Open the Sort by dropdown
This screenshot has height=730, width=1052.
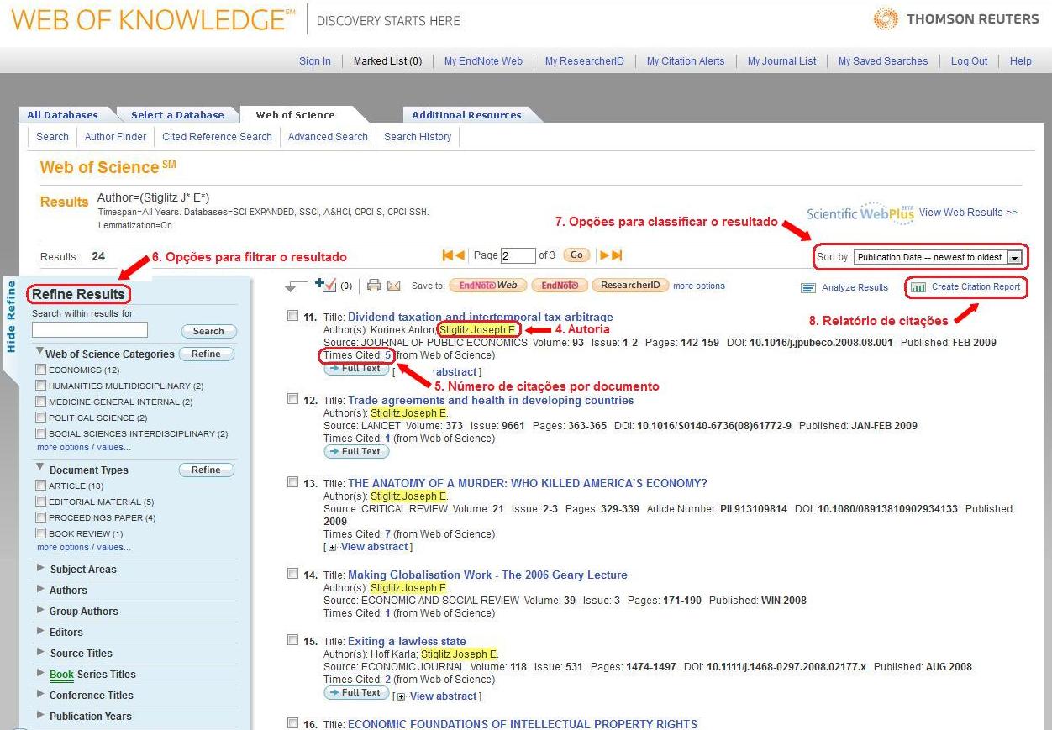click(x=938, y=257)
